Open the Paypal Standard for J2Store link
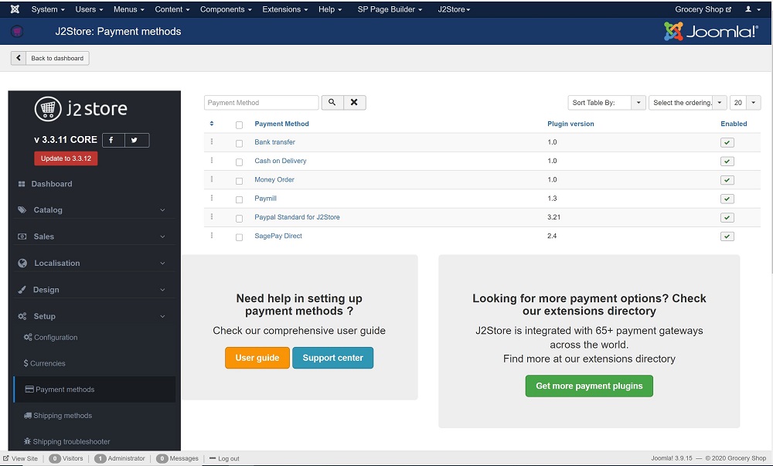Screen dimensions: 773x466 point(297,217)
